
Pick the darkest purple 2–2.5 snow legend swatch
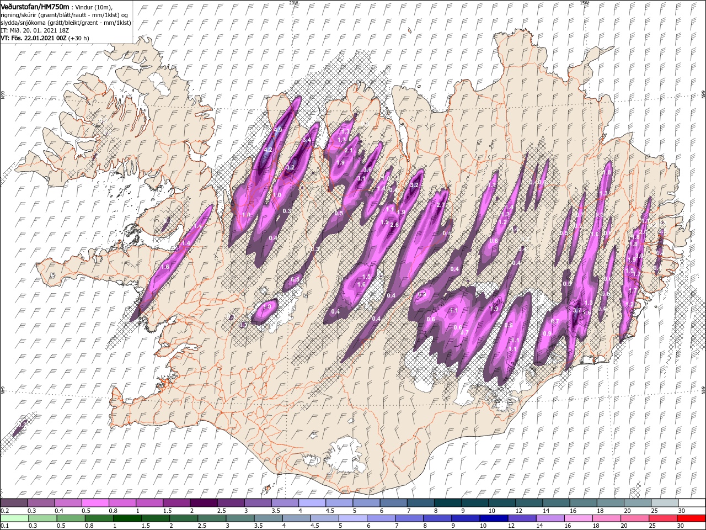pyautogui.click(x=204, y=502)
